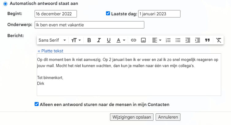Increase the indent of the text

197,40
